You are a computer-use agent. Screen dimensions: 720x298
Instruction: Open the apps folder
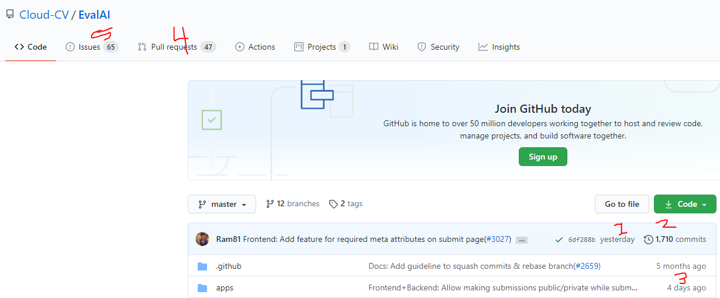pos(225,287)
